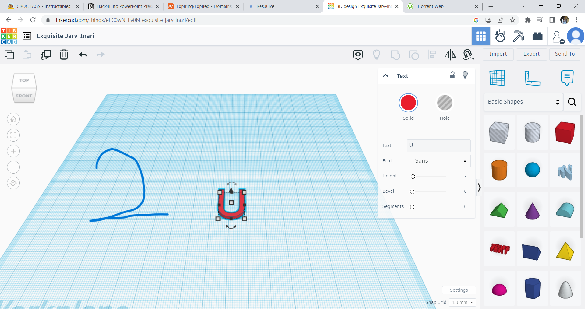Redo the last undone action
Image resolution: width=585 pixels, height=309 pixels.
pyautogui.click(x=101, y=54)
